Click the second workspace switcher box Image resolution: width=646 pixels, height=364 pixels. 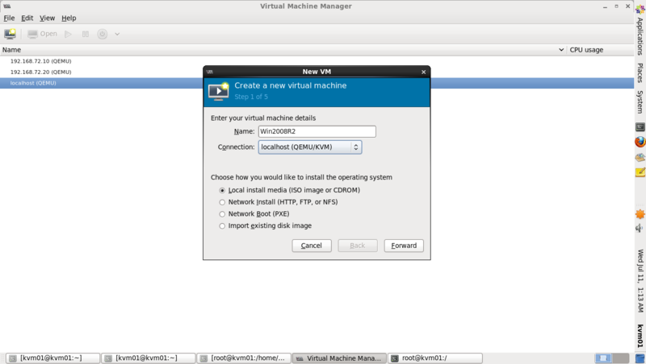point(620,358)
